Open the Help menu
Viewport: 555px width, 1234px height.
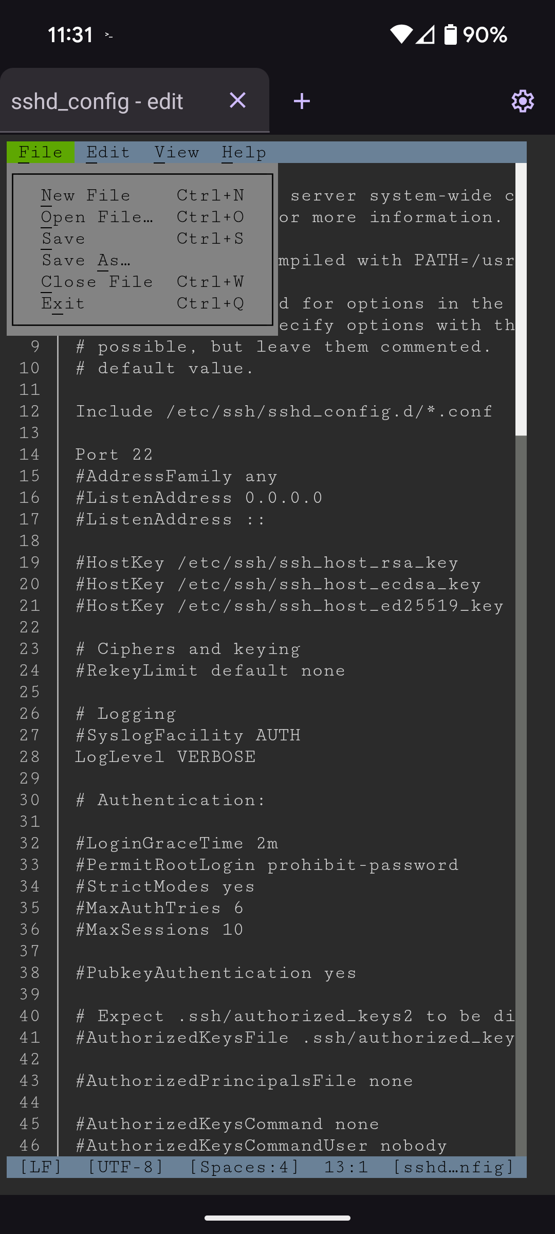[x=244, y=153]
